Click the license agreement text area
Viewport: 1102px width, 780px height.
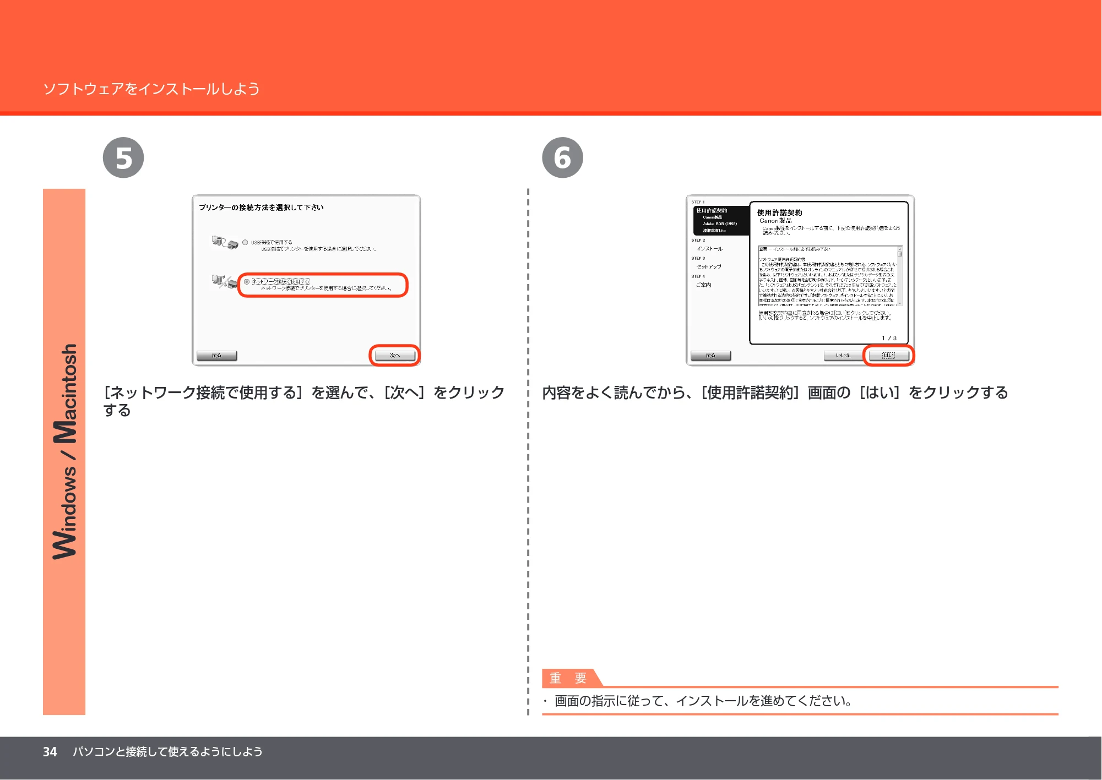(x=827, y=276)
